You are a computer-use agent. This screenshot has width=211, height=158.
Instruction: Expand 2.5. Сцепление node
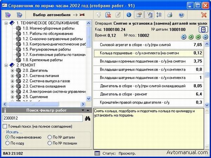[x=12, y=97]
